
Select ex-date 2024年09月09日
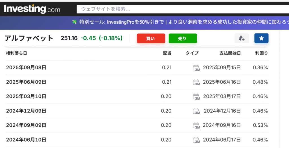(x=26, y=125)
